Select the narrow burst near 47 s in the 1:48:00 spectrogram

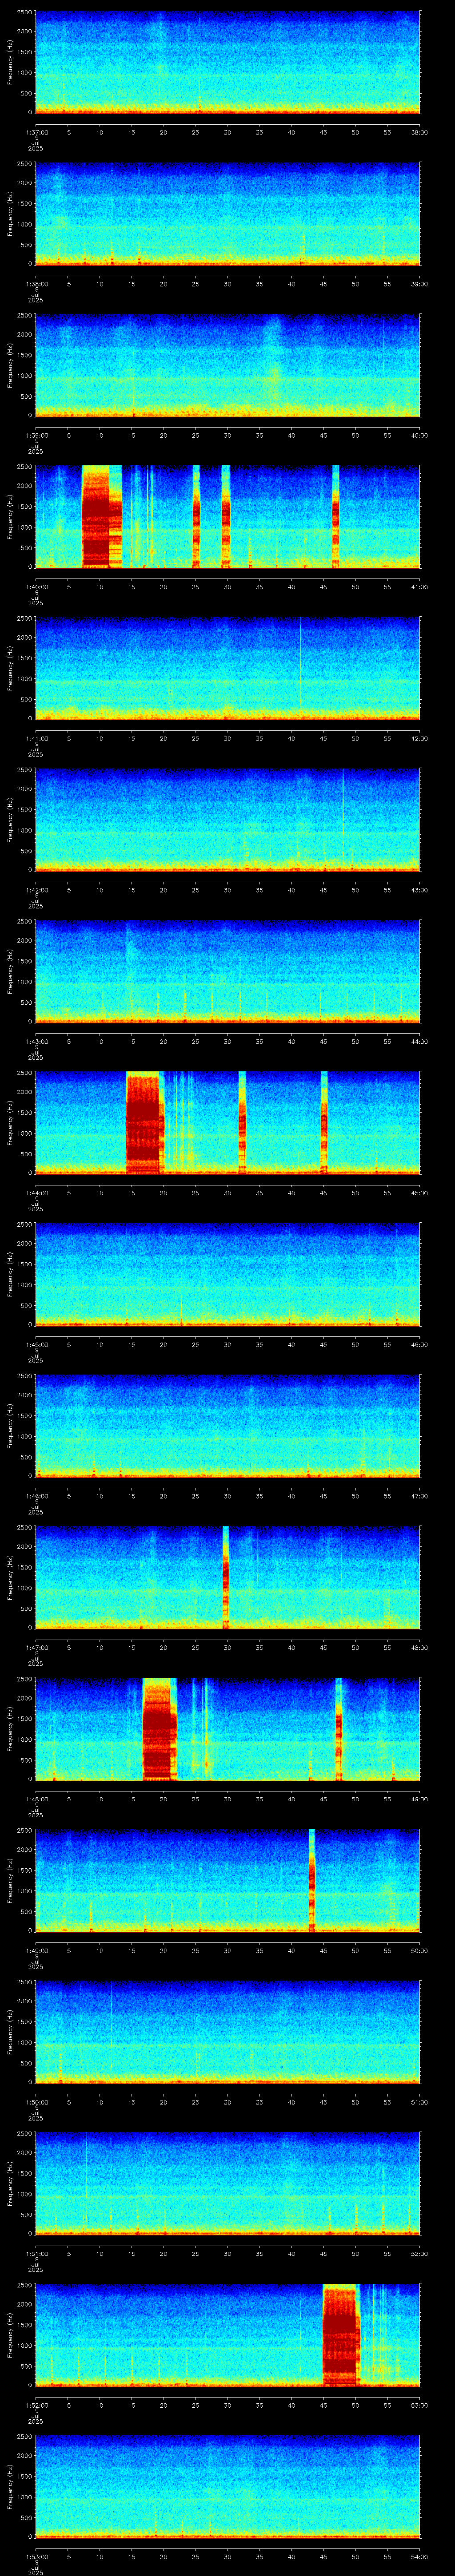[x=339, y=1728]
